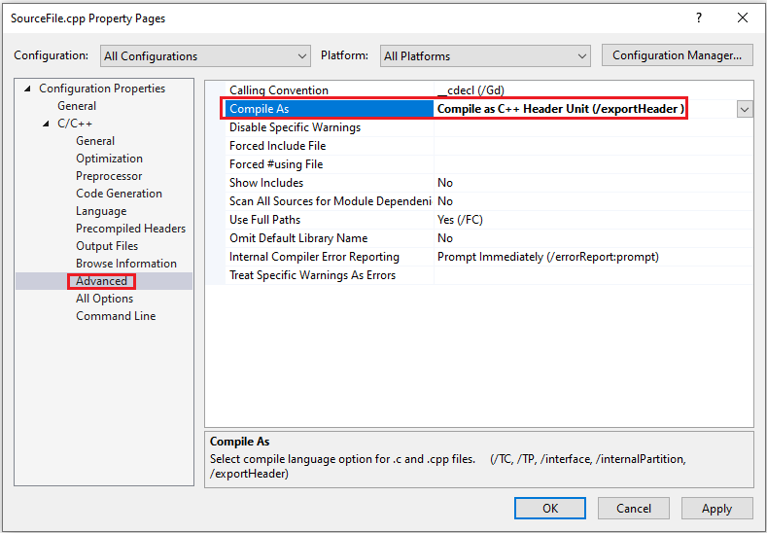Open the Compile As value dropdown arrow
The height and width of the screenshot is (533, 767).
pyautogui.click(x=745, y=109)
